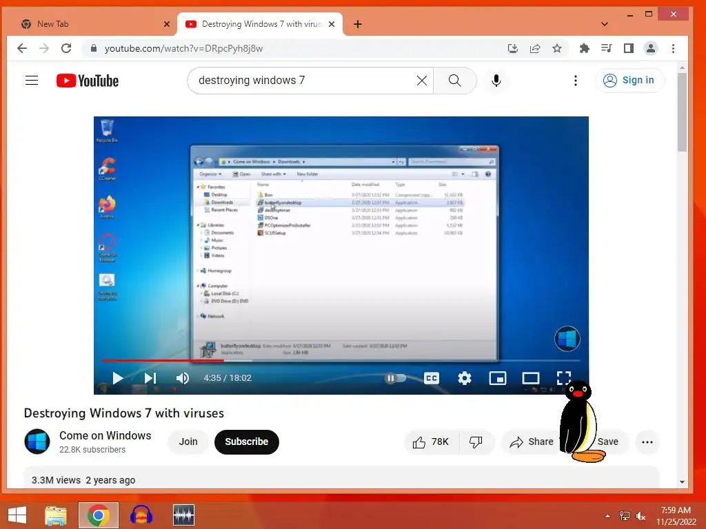
Task: Open video settings gear
Action: (464, 378)
